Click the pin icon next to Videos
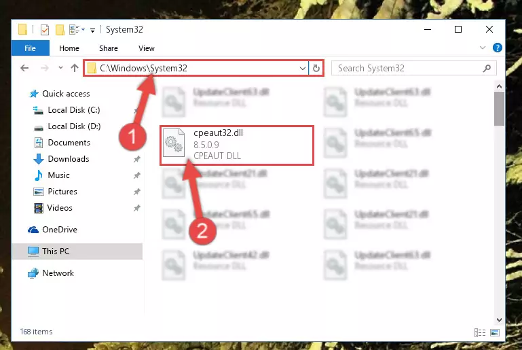522x350 pixels. (136, 208)
